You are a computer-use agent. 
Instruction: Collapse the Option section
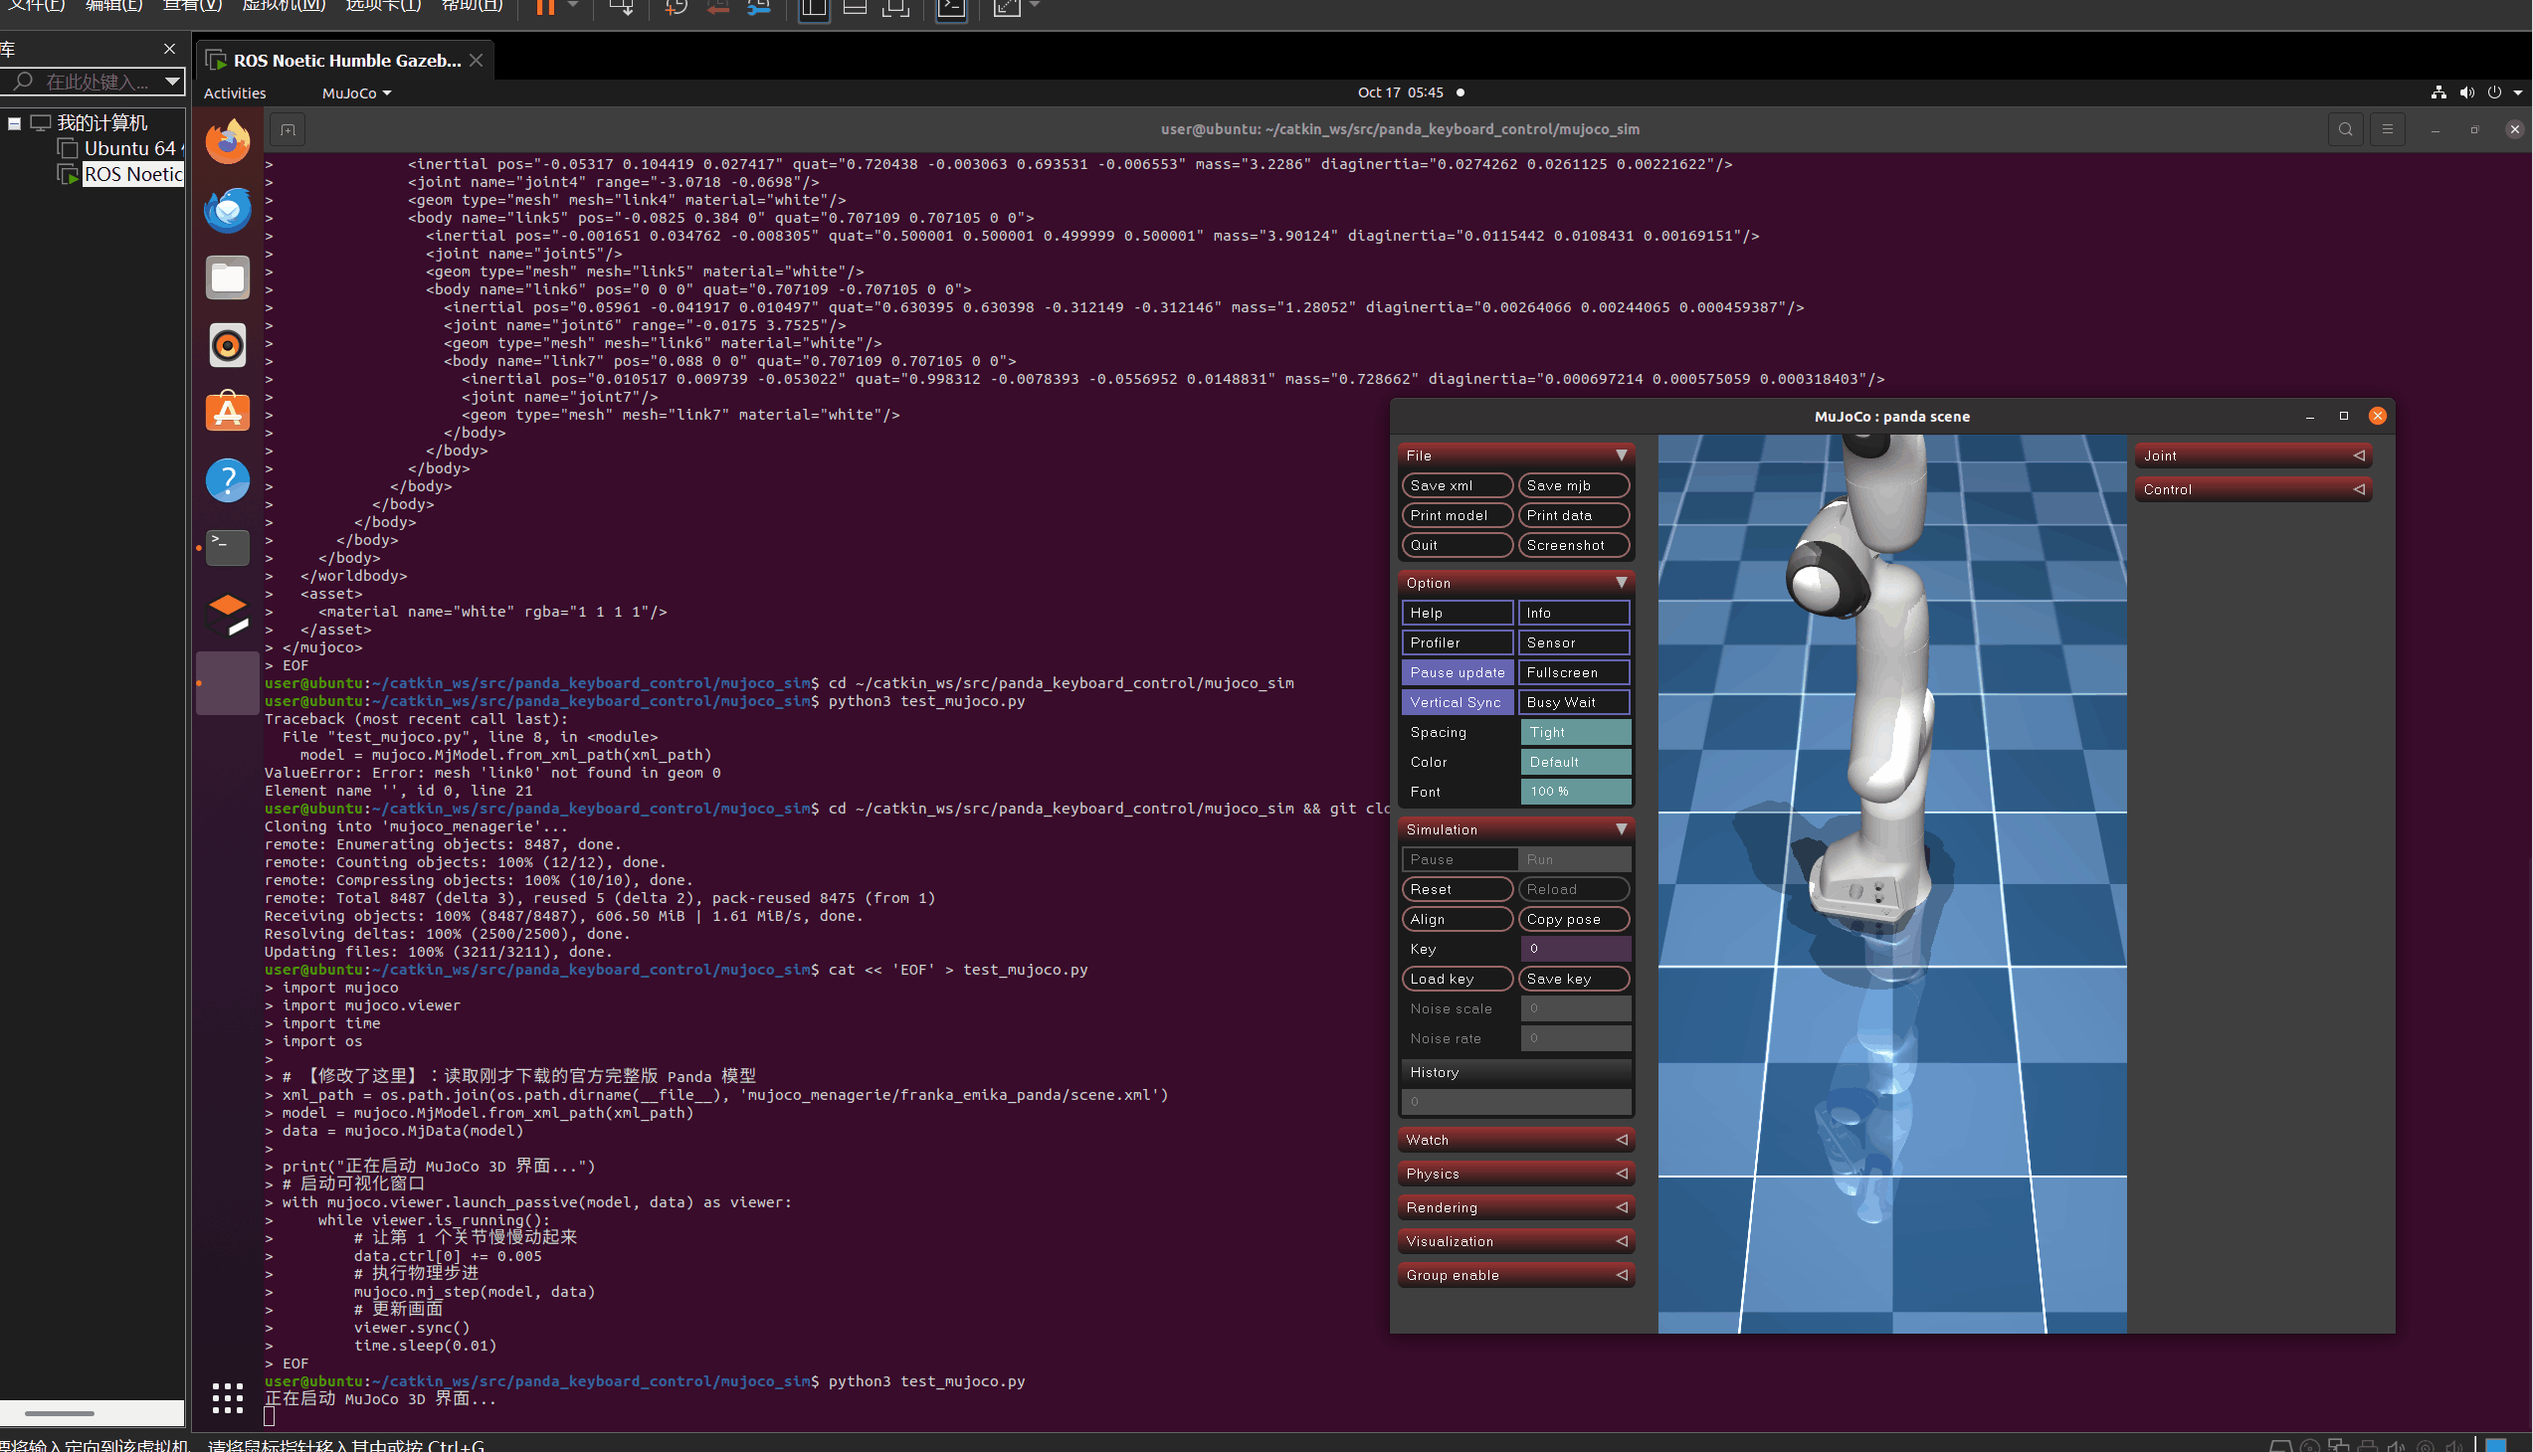pyautogui.click(x=1515, y=583)
